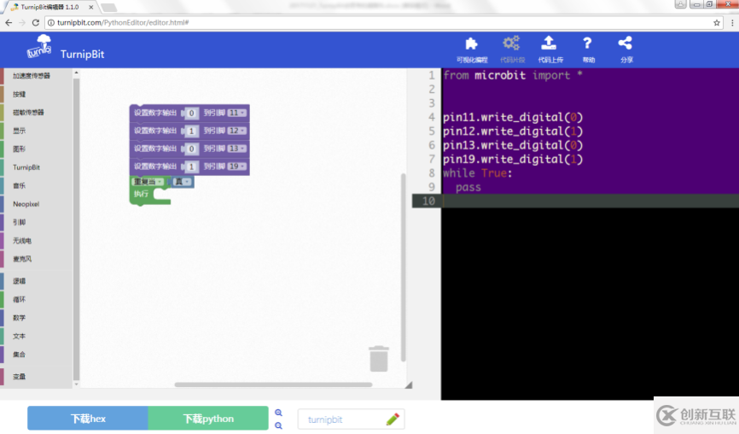Click the 下载python button

[x=208, y=419]
